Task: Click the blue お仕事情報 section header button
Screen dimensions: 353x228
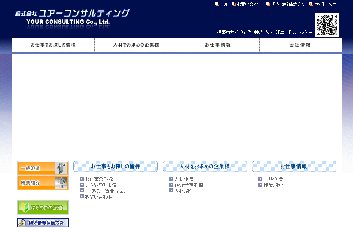Action: [294, 166]
